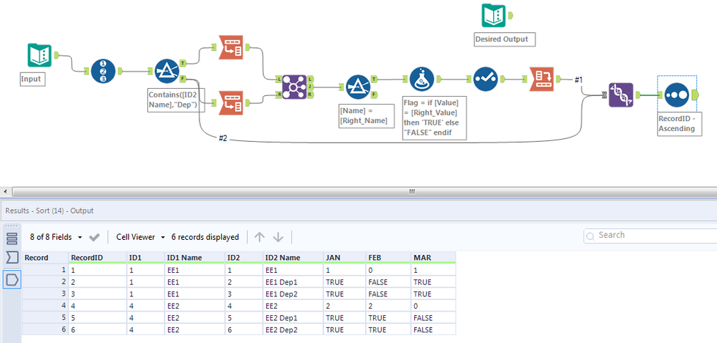Screen dimensions: 717x343
Task: Select the purple Join tool
Action: pos(294,87)
